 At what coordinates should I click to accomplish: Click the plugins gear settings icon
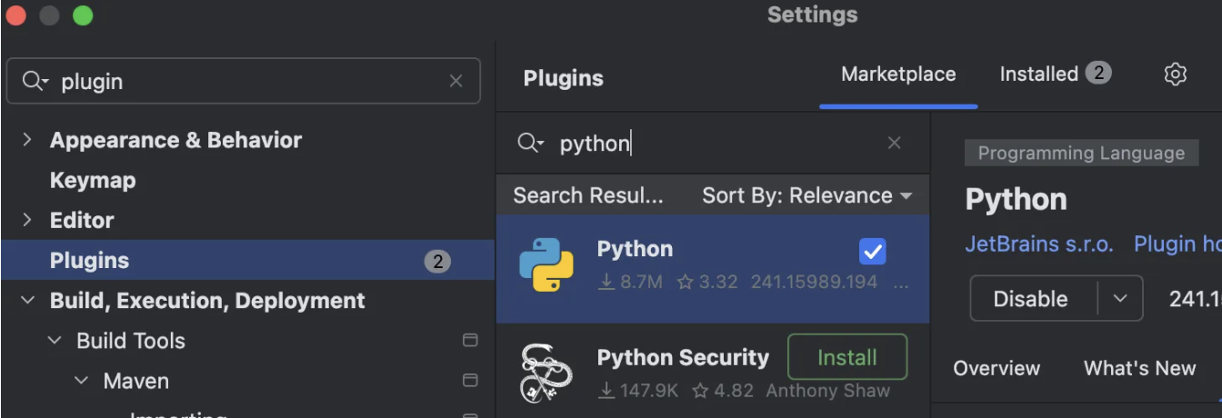(1176, 75)
